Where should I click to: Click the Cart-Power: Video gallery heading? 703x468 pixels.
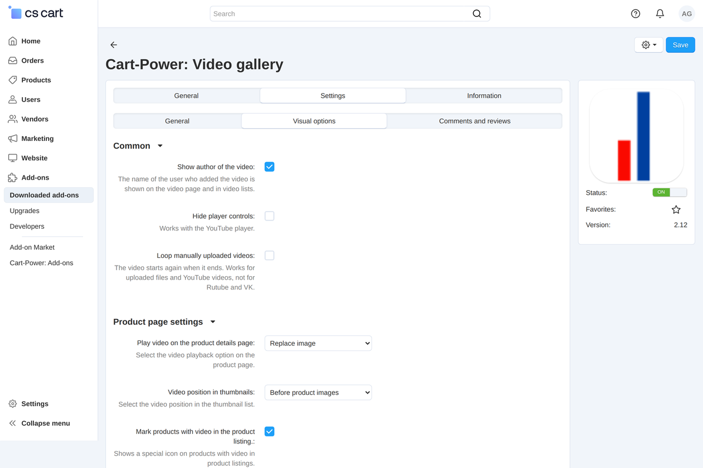click(194, 64)
